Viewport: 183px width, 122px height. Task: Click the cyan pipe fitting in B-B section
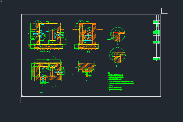coord(88,35)
